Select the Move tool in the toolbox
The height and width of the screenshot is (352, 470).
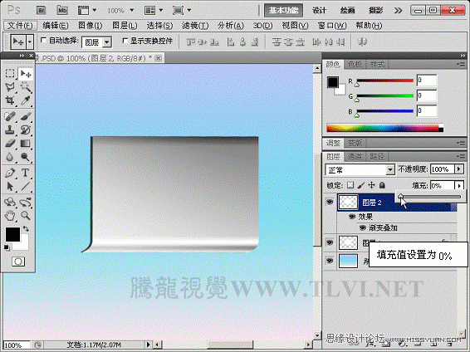coord(26,73)
